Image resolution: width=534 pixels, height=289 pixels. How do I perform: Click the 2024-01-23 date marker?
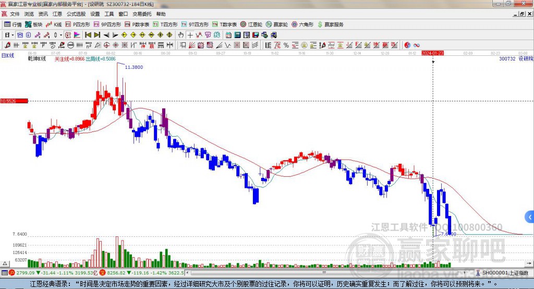pos(432,53)
